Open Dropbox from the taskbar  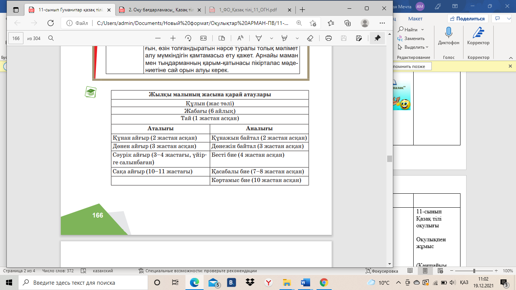click(x=250, y=282)
